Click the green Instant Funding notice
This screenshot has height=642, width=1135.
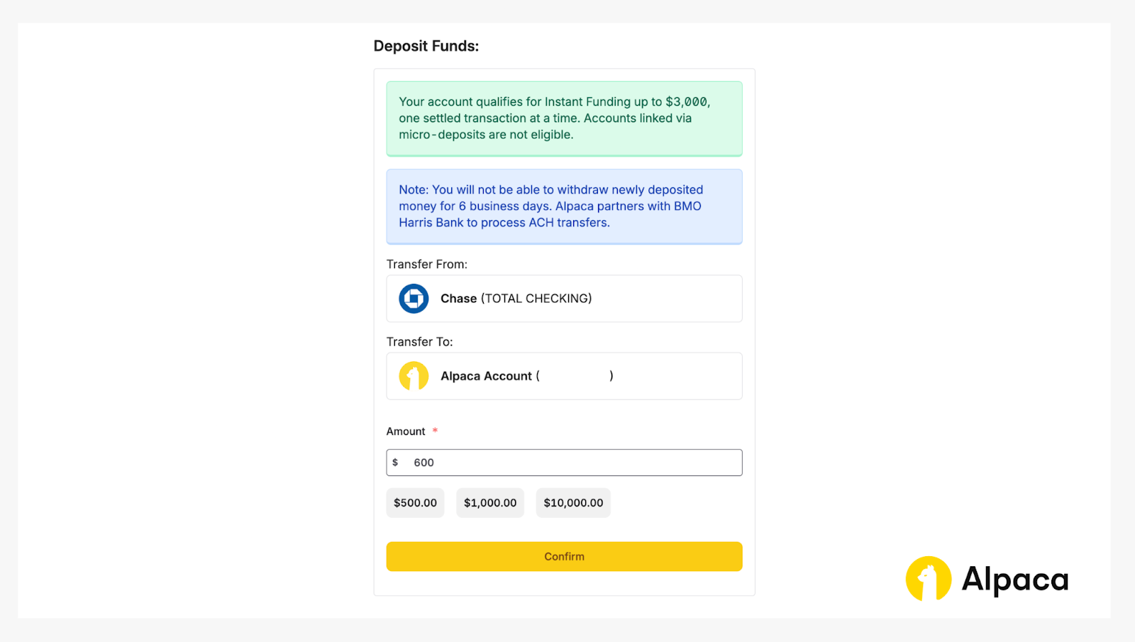point(564,118)
